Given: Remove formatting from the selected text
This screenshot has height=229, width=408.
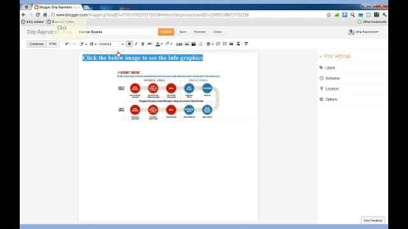Looking at the screenshot, I should tap(238, 44).
